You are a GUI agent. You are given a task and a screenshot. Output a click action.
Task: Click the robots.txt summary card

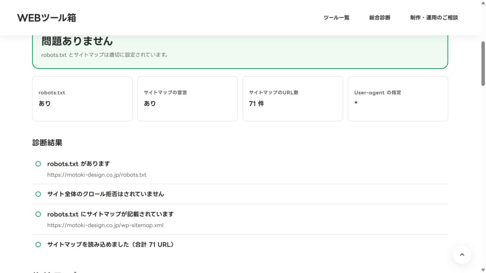(x=82, y=99)
